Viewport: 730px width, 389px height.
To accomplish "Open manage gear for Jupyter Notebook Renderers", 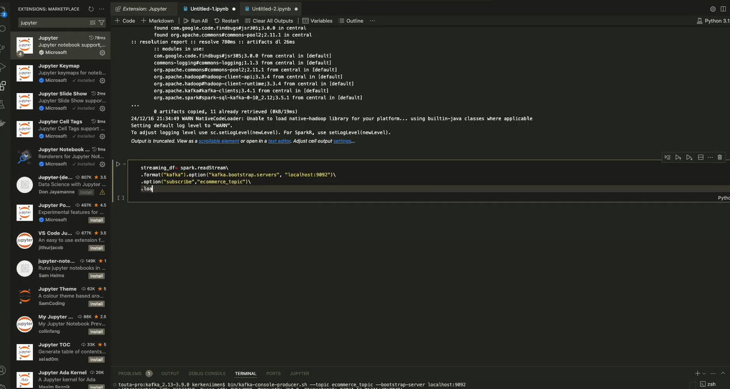I will point(102,164).
